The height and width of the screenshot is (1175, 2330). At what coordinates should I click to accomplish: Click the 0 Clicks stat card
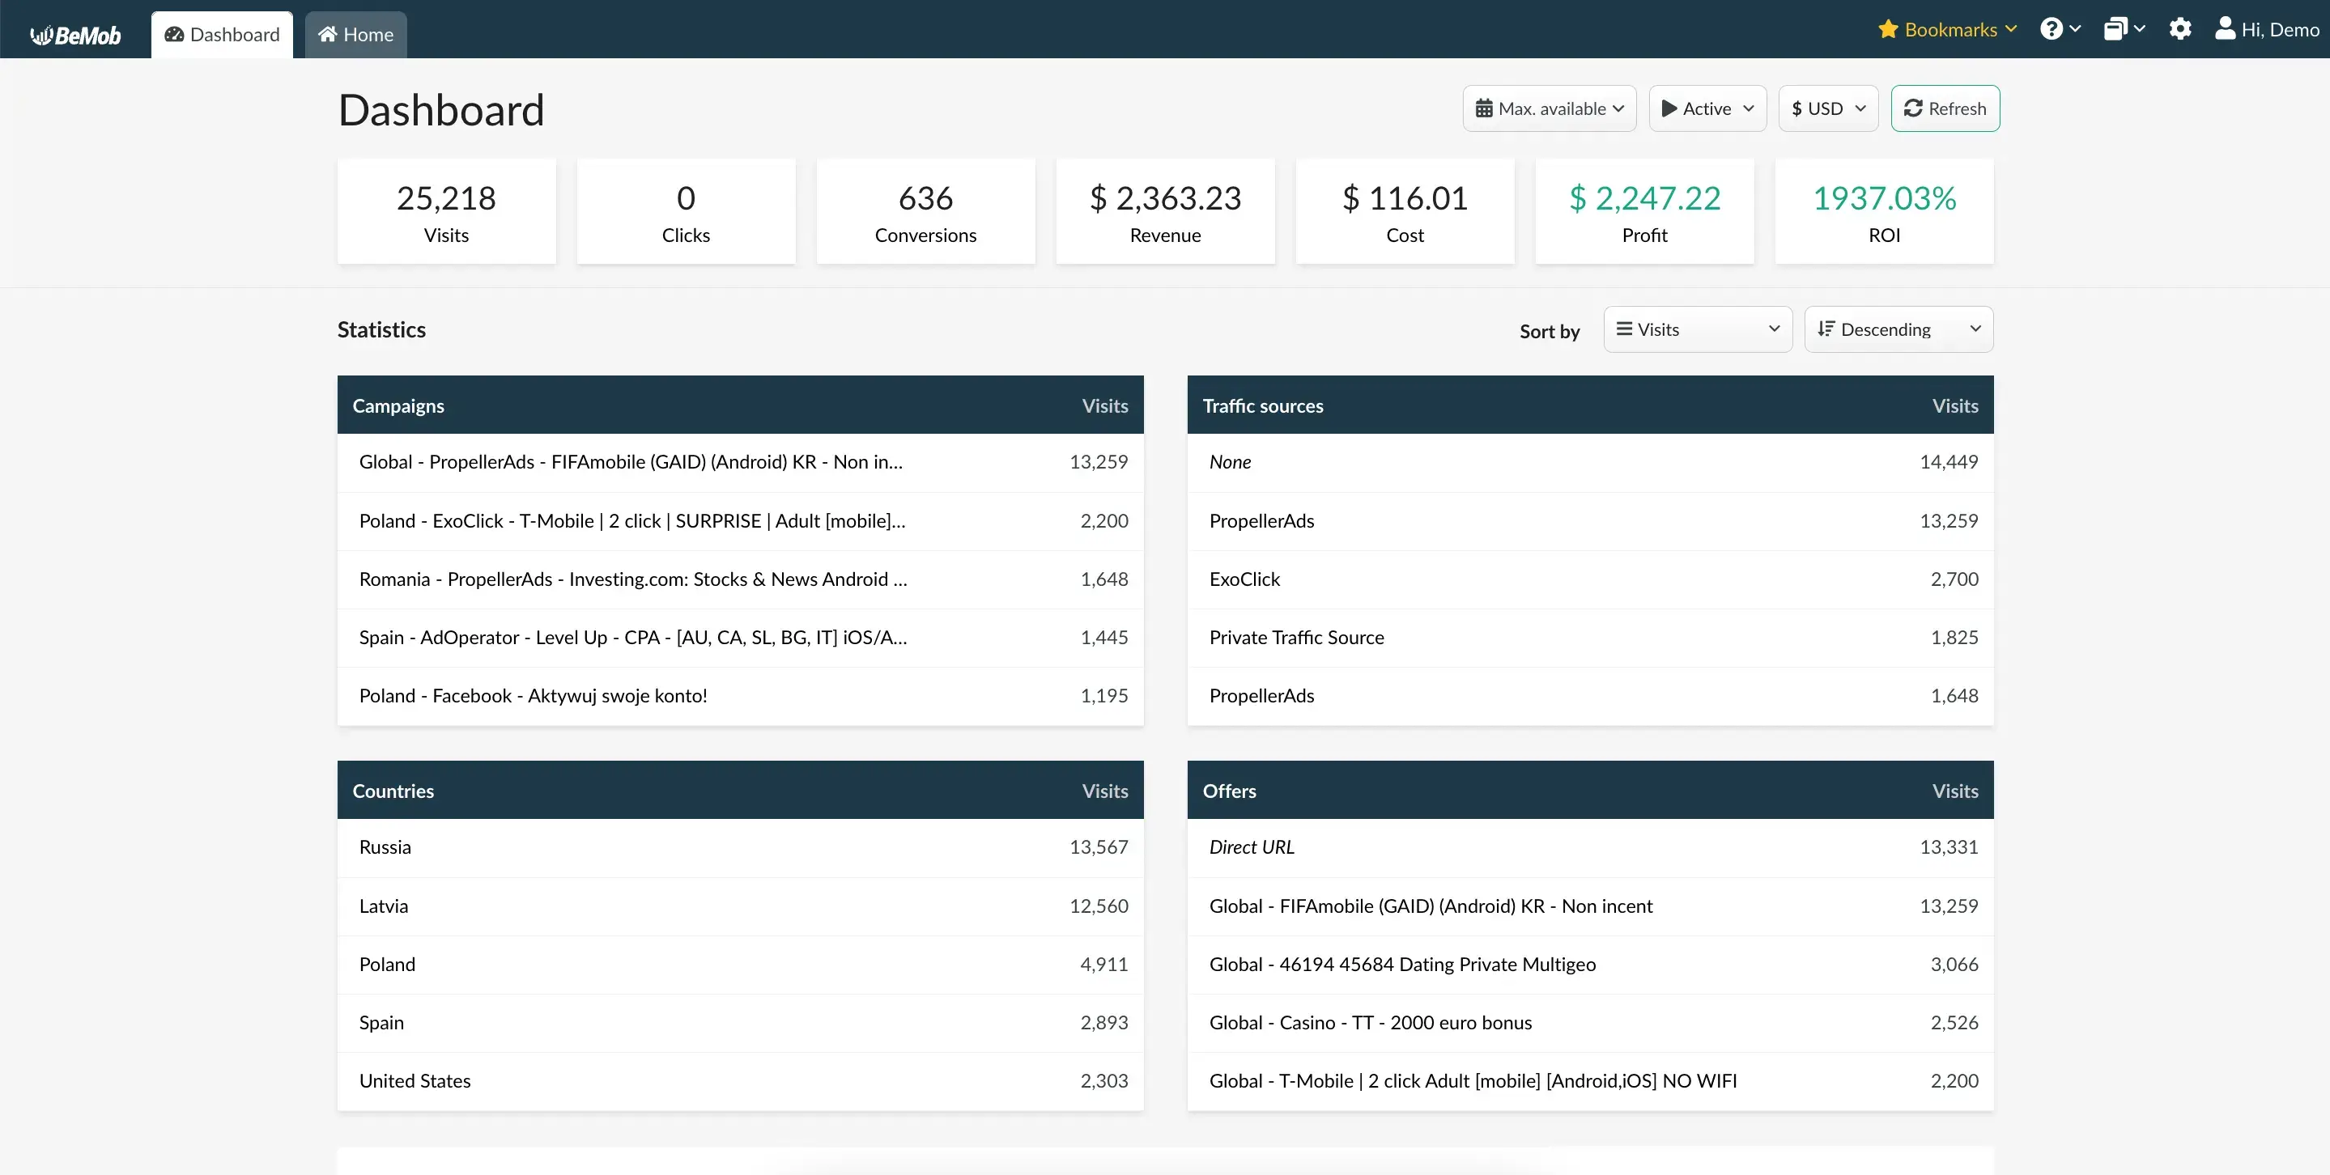pos(687,211)
